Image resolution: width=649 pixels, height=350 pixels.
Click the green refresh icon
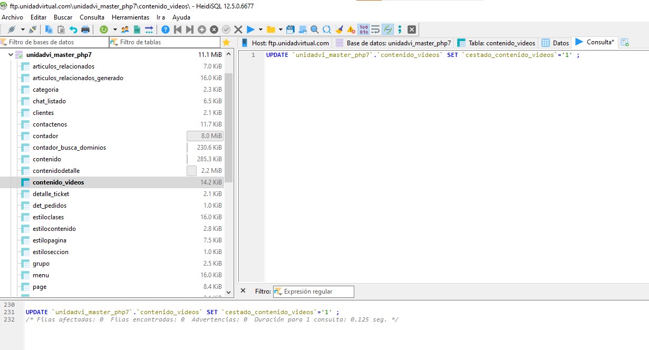coord(104,30)
